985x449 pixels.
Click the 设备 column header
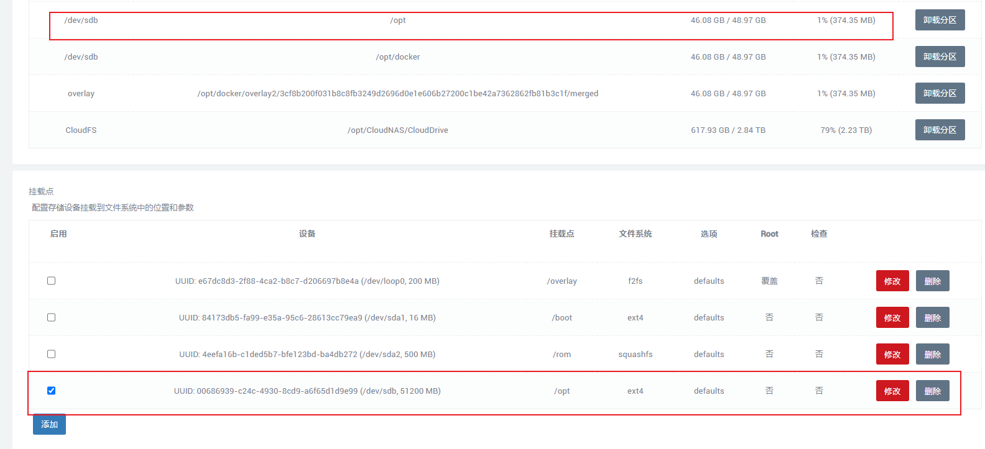pyautogui.click(x=307, y=234)
